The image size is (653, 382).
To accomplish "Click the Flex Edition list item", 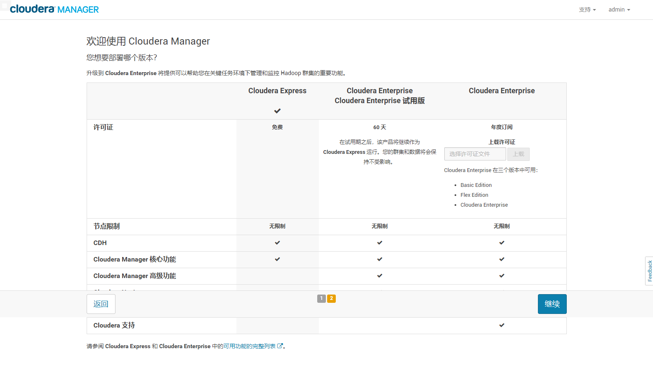I will (x=474, y=195).
